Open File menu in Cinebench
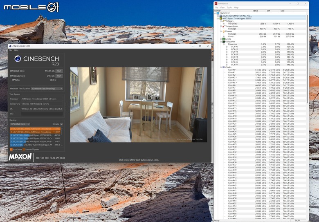This screenshot has width=319, height=222. [10, 50]
